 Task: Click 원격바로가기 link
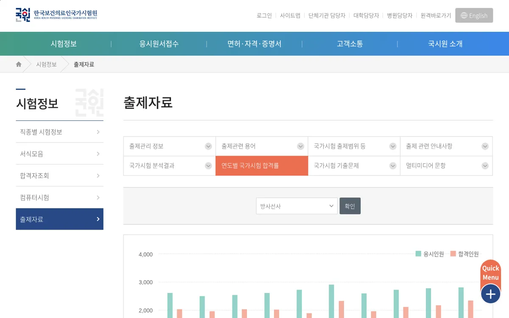pyautogui.click(x=436, y=15)
